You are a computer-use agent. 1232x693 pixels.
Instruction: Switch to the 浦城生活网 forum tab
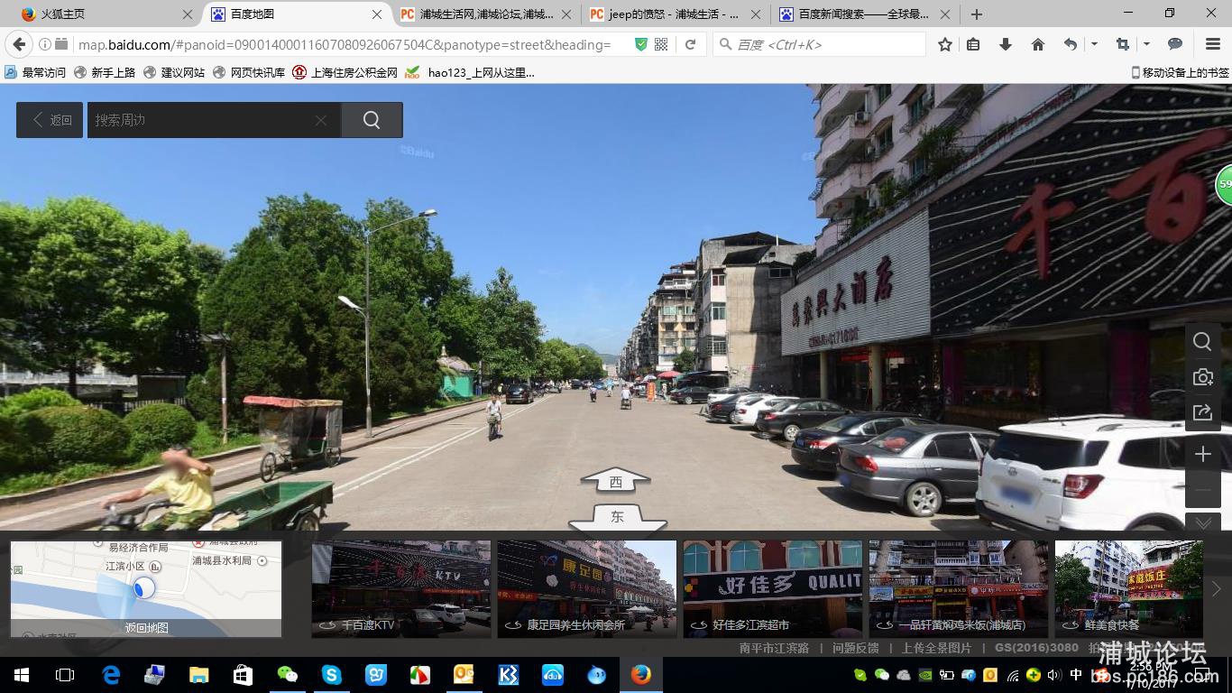pyautogui.click(x=487, y=14)
